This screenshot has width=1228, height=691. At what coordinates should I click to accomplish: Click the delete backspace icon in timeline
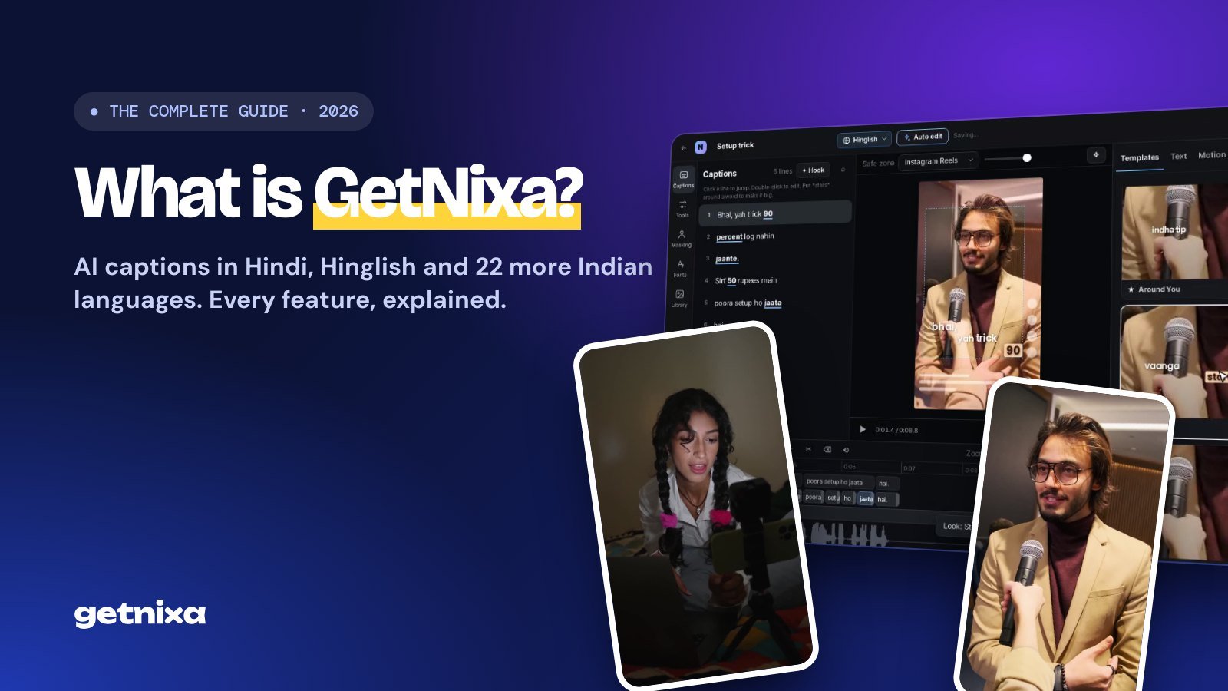pos(827,450)
